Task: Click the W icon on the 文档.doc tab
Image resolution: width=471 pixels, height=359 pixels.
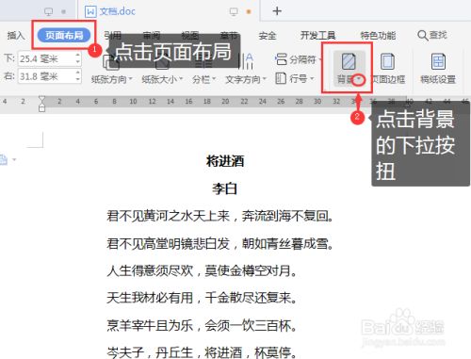Action: click(90, 11)
